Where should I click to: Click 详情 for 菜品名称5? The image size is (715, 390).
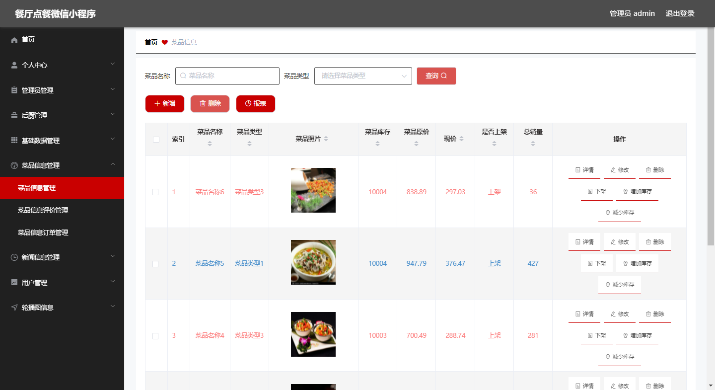point(584,242)
